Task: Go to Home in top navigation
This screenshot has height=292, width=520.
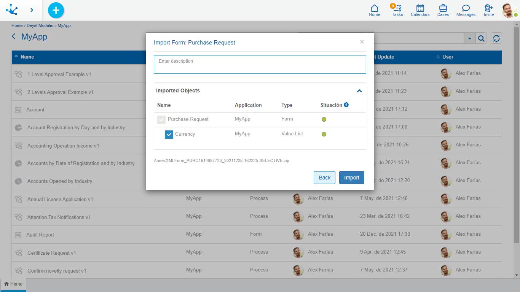Action: coord(374,10)
